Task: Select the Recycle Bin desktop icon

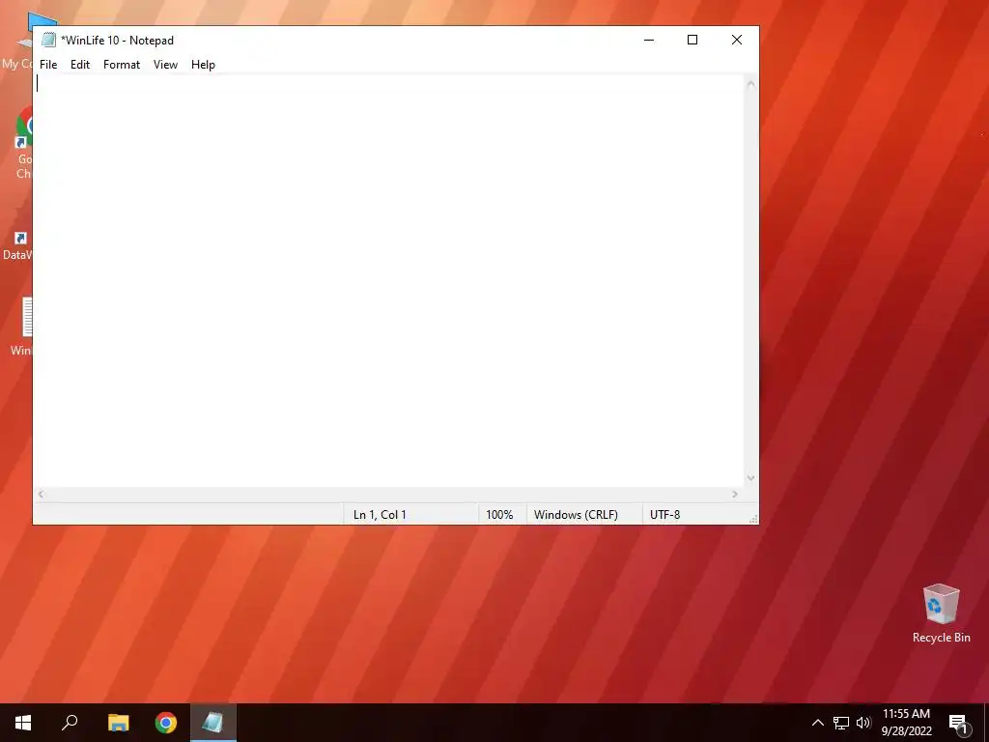Action: [941, 614]
